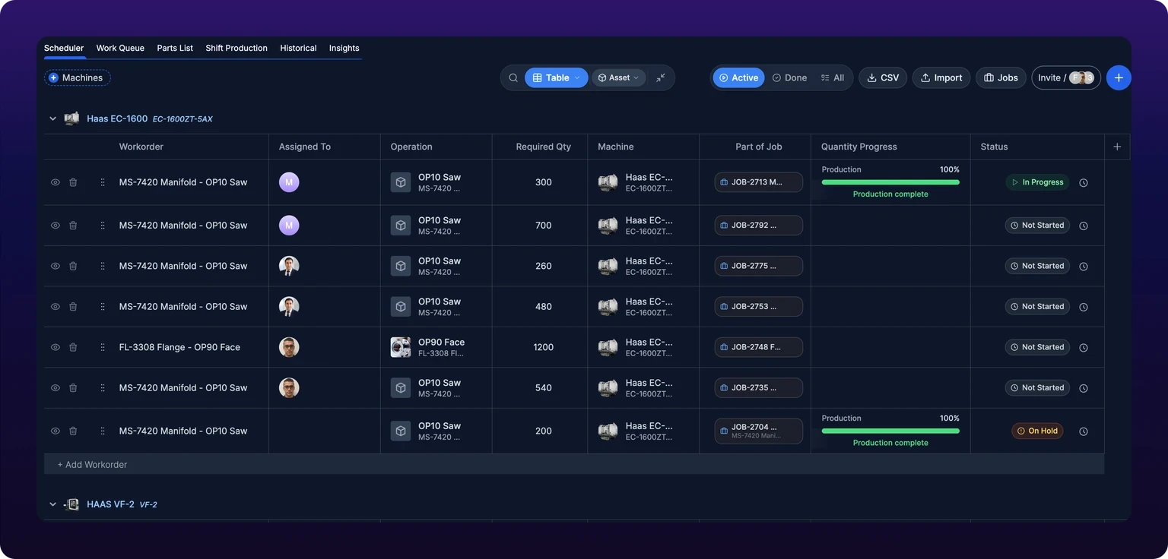1168x559 pixels.
Task: Toggle visibility of the 300 quantity workorder
Action: click(x=56, y=182)
